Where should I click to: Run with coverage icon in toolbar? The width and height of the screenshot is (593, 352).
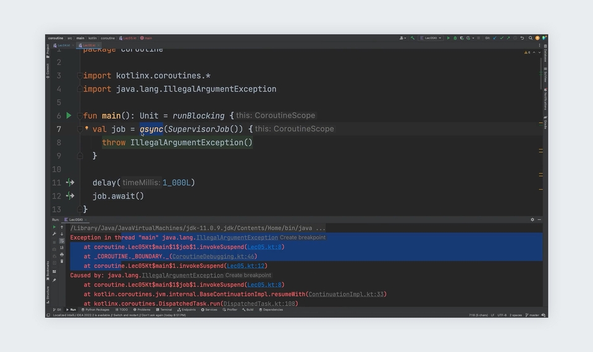point(462,38)
